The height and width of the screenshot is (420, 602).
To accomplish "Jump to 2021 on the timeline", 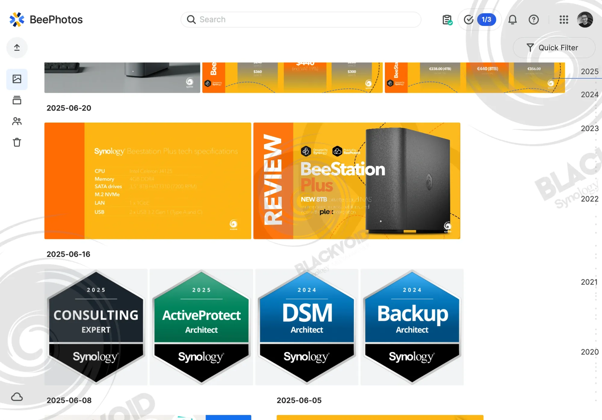I will 590,282.
